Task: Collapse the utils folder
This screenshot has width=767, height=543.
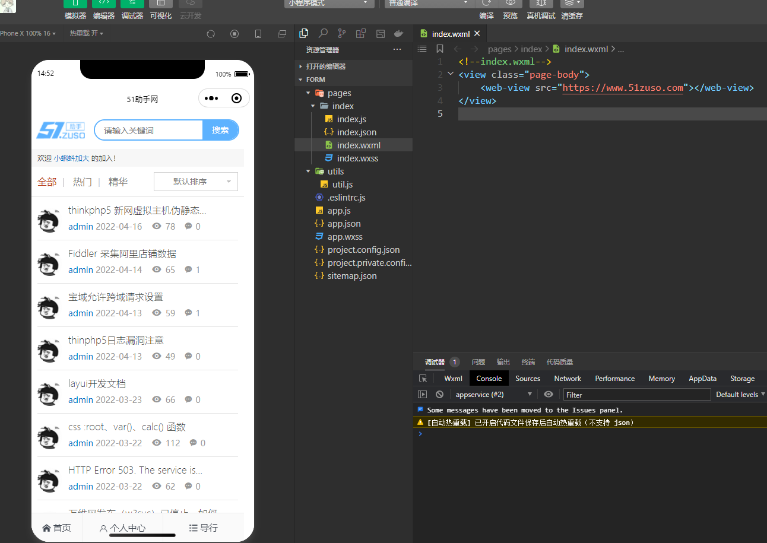Action: coord(353,172)
